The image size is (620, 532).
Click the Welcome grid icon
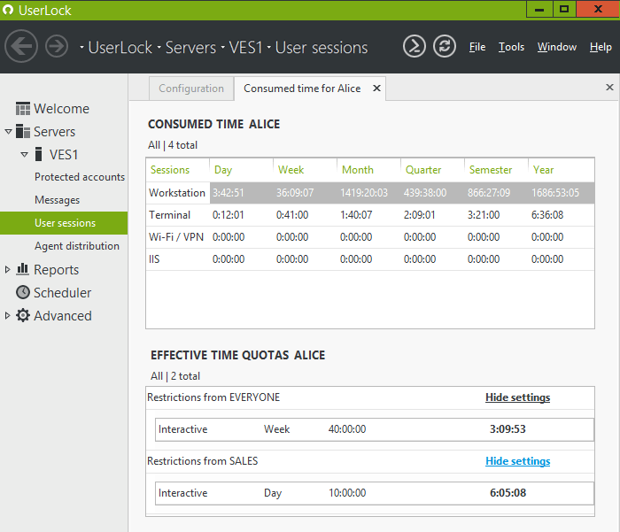tap(23, 108)
